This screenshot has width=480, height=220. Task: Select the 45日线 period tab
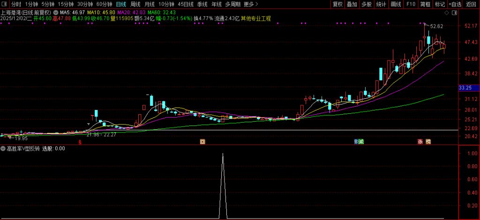[x=186, y=4]
